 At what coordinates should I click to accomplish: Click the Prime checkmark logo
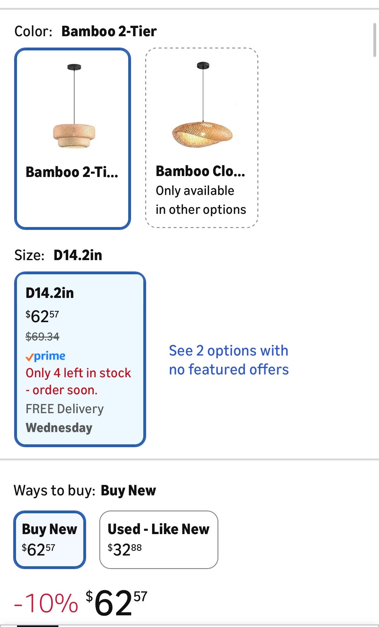46,356
